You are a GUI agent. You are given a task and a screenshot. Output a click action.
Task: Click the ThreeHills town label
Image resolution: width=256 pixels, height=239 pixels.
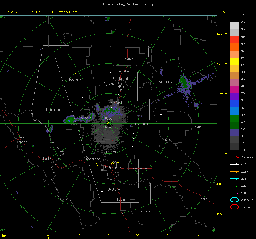pyautogui.click(x=143, y=124)
